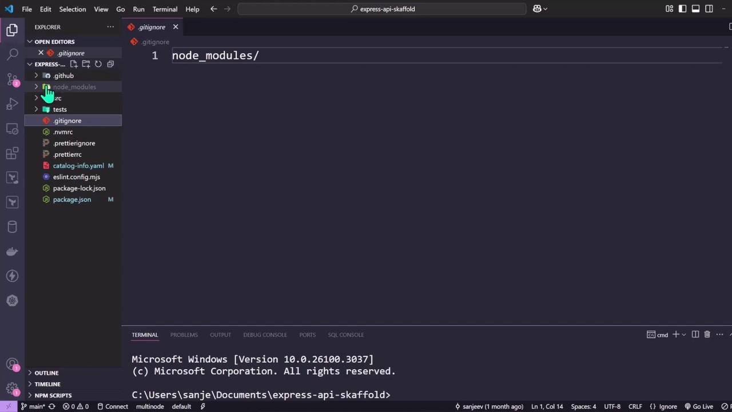732x412 pixels.
Task: Click Ln 1, Col 14 cursor position
Action: pyautogui.click(x=547, y=406)
